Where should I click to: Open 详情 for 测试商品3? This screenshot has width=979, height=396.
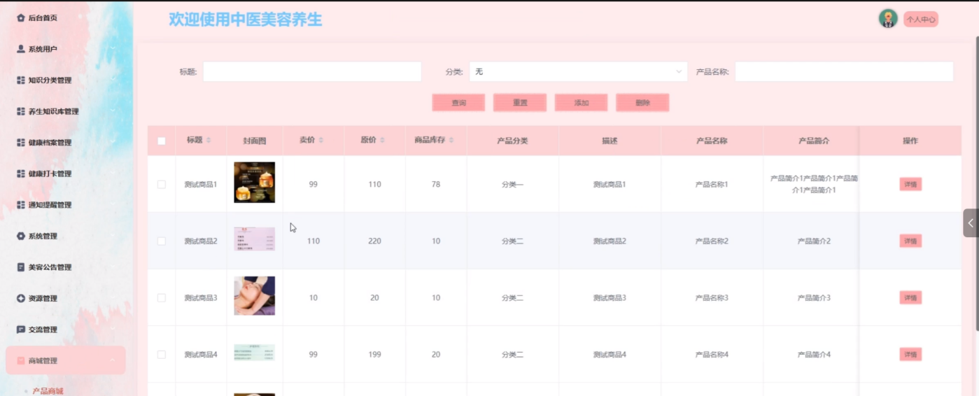910,297
